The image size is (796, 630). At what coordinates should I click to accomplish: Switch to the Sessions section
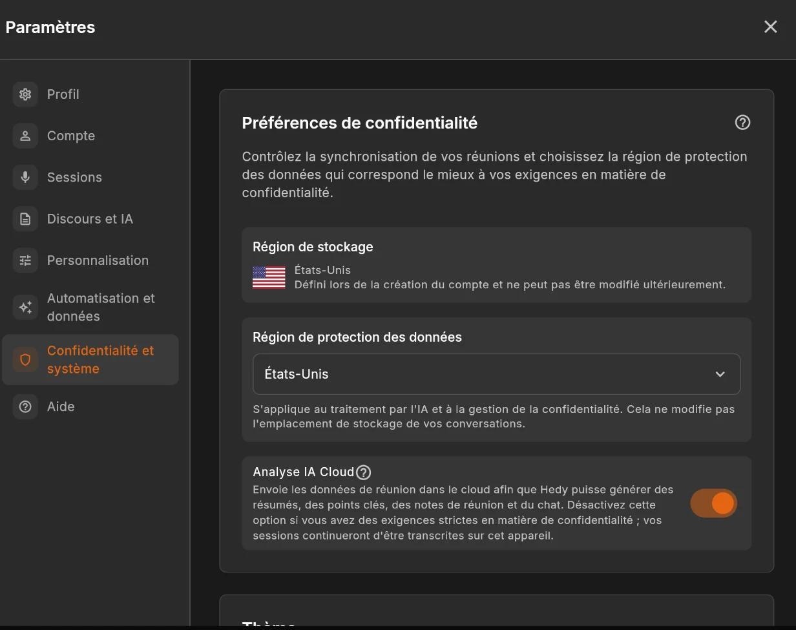tap(90, 177)
